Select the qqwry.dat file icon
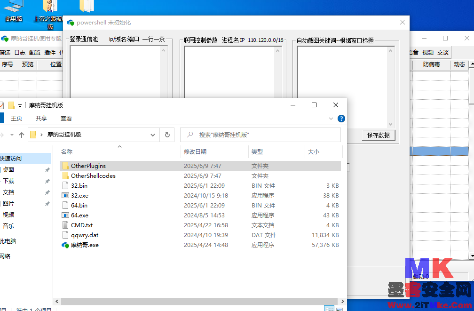This screenshot has height=311, width=474. [x=65, y=235]
